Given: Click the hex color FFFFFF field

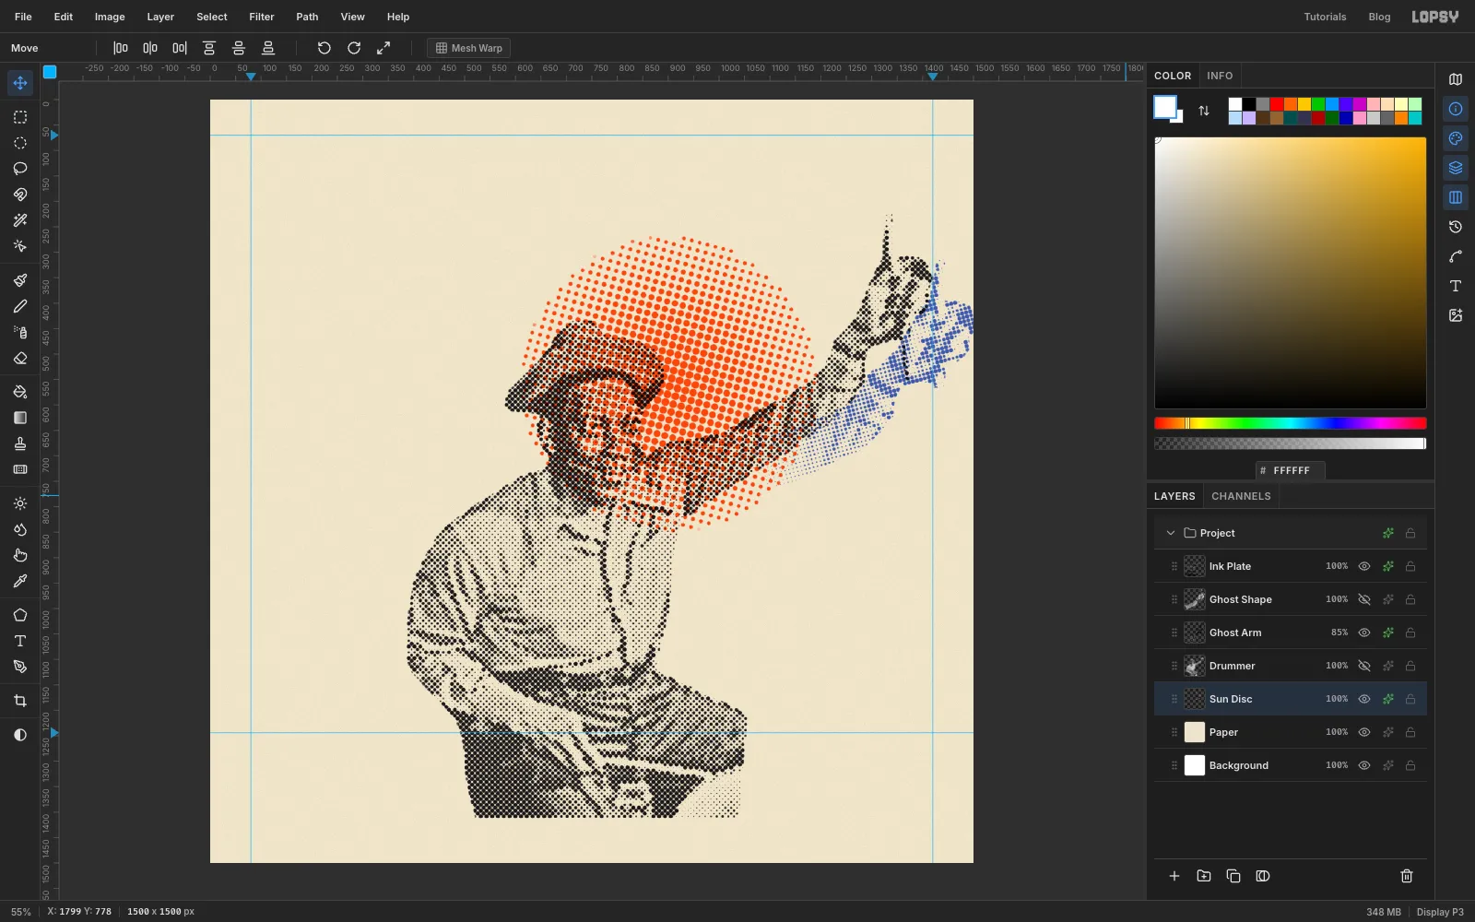Looking at the screenshot, I should point(1291,470).
